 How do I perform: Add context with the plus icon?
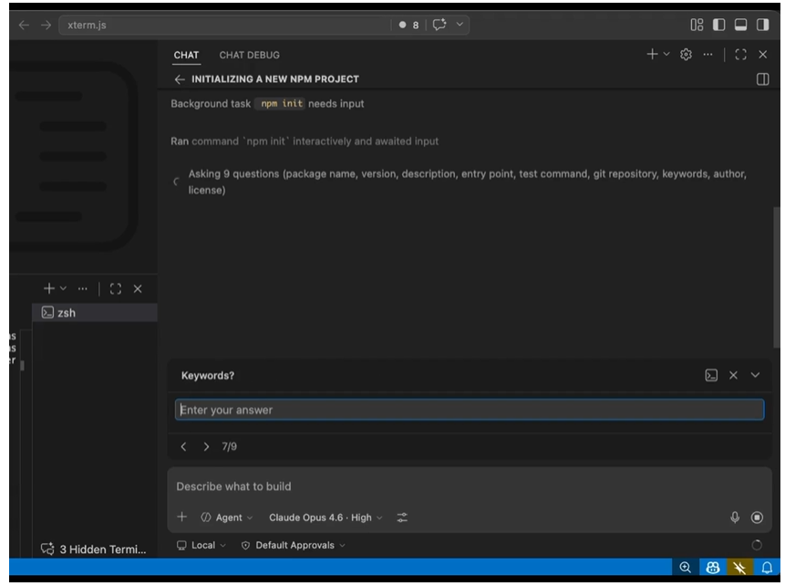click(182, 517)
